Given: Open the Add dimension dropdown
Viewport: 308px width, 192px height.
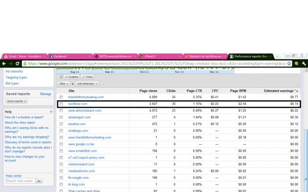Looking at the screenshot, I should pyautogui.click(x=87, y=84).
